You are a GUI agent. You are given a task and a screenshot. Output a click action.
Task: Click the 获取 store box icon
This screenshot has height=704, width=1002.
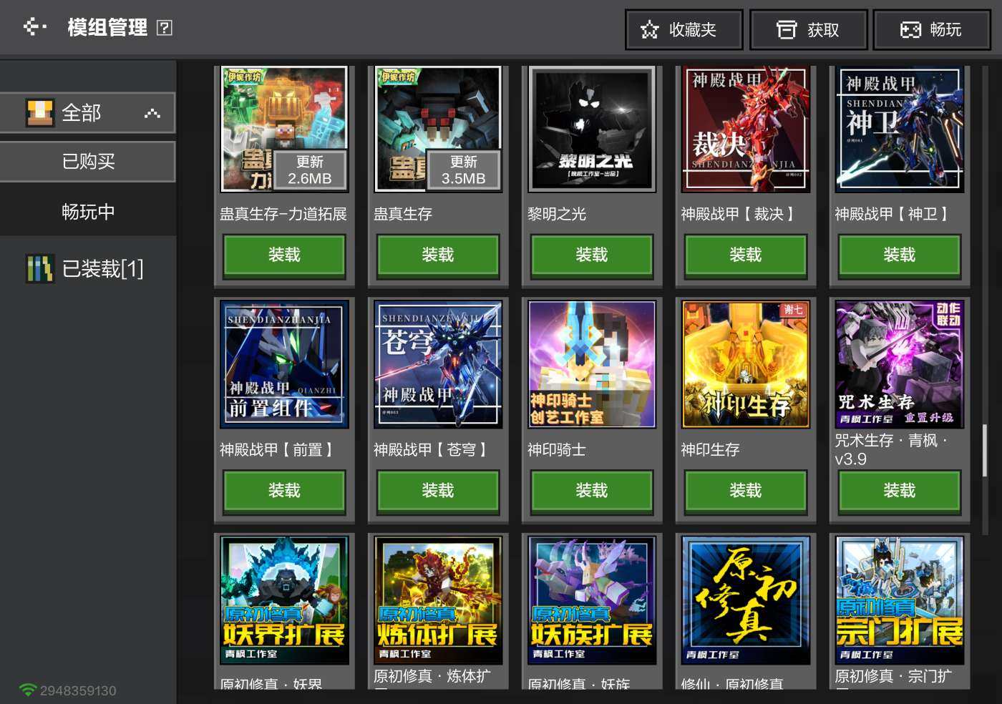click(x=786, y=30)
